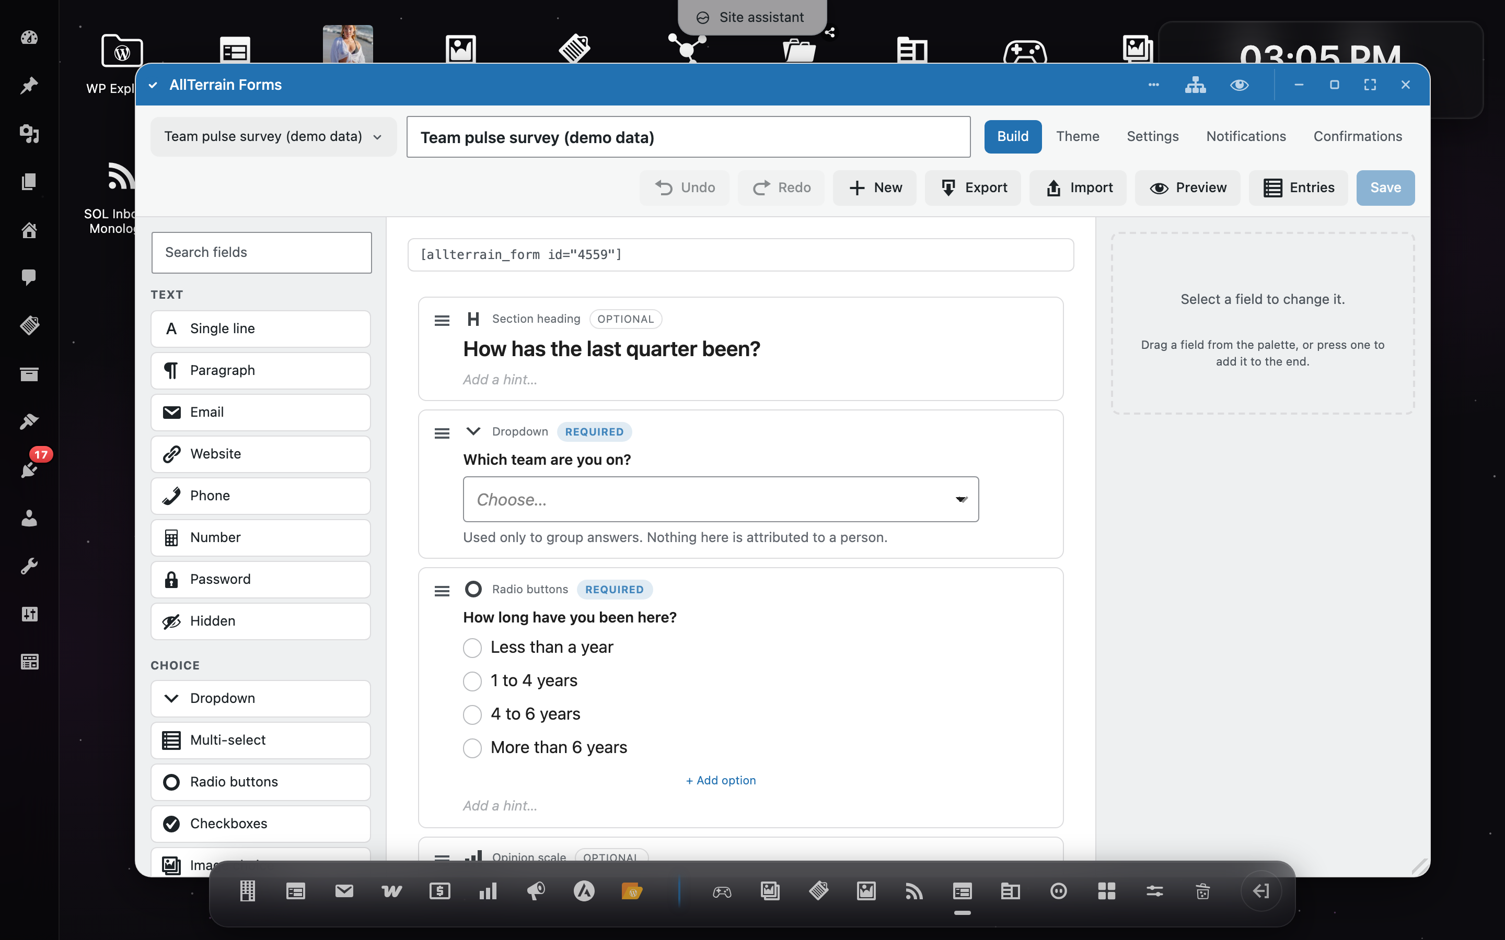Create a New form
Screen dimensions: 1505x940
click(874, 188)
